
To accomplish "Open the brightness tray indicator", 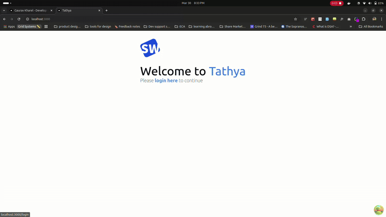I will 358,3.
